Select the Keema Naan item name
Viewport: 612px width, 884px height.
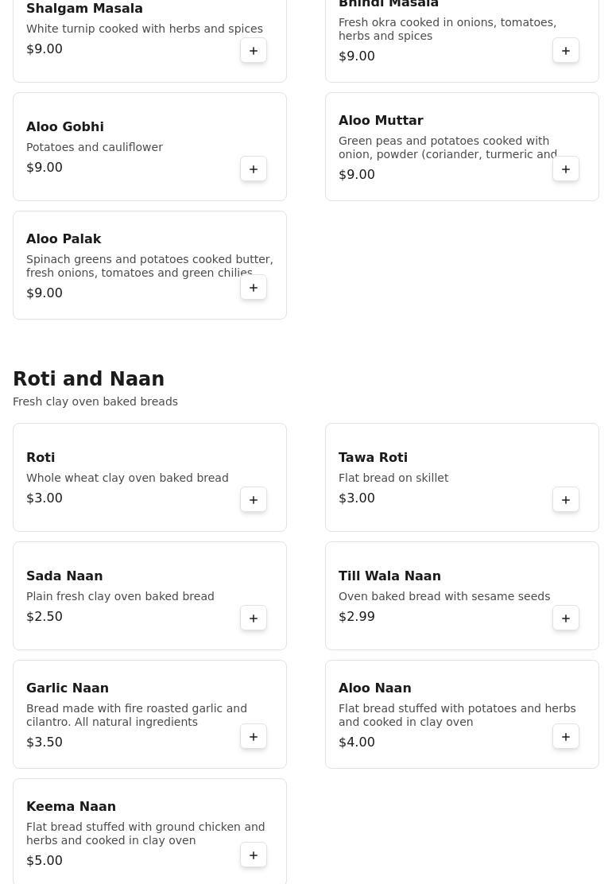click(71, 807)
